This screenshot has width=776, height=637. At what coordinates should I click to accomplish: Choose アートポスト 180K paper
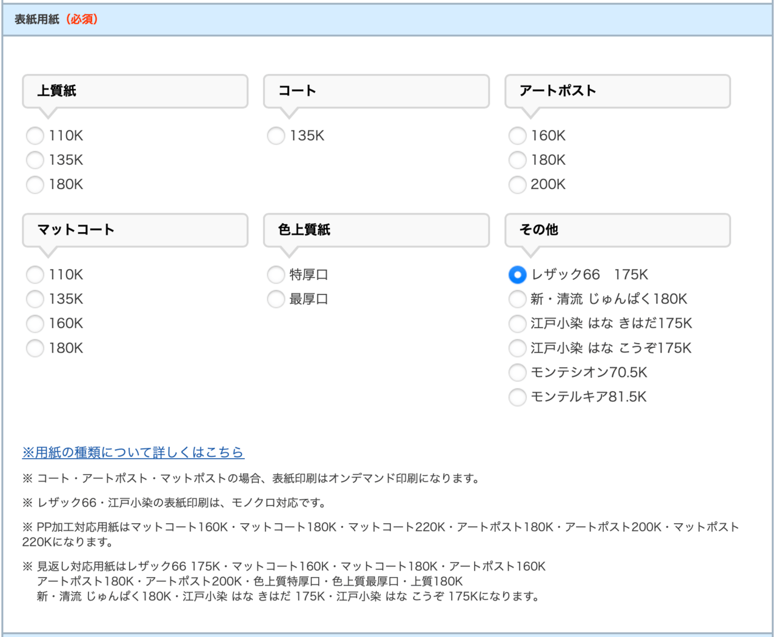tap(517, 160)
